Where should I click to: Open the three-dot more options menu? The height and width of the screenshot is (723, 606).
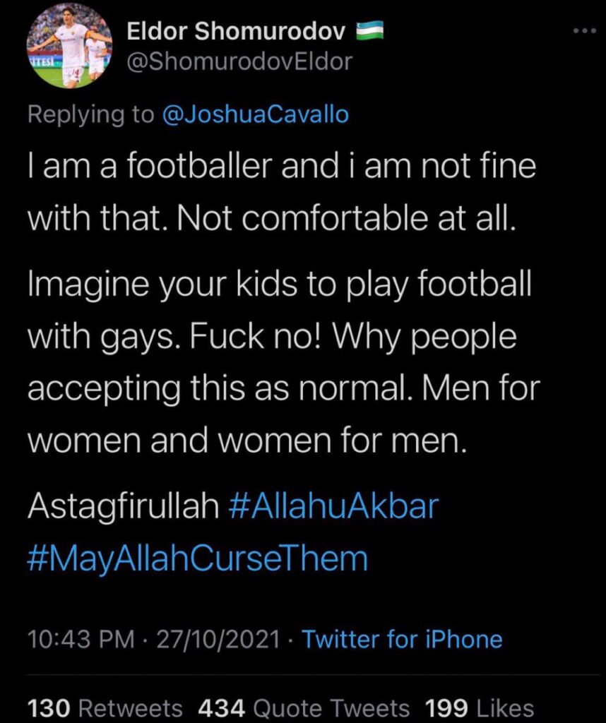(585, 32)
